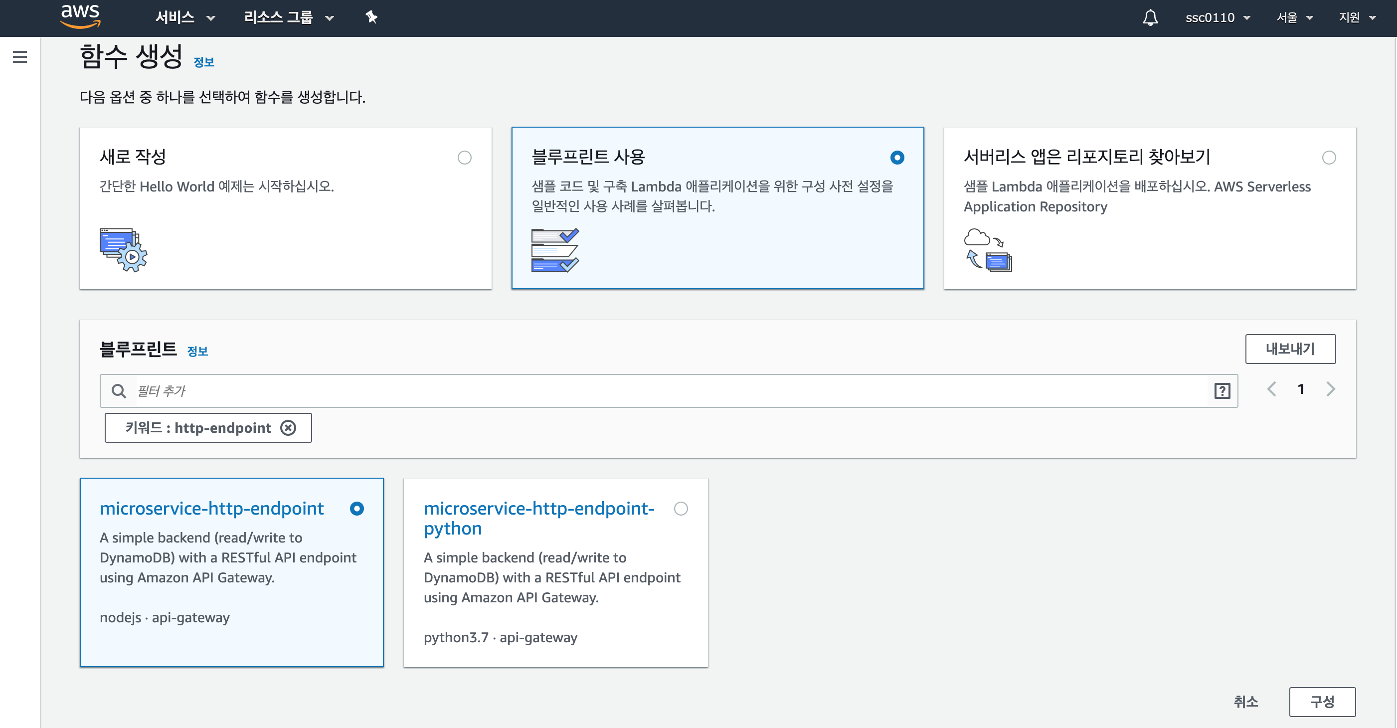The width and height of the screenshot is (1397, 728).
Task: Go to previous blueprint results page
Action: tap(1271, 389)
